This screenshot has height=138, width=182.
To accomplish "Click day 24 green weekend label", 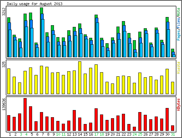I will [x=135, y=134].
